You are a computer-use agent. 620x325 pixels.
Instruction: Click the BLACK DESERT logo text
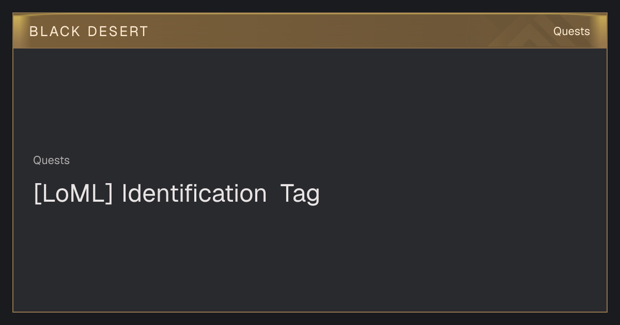click(89, 31)
